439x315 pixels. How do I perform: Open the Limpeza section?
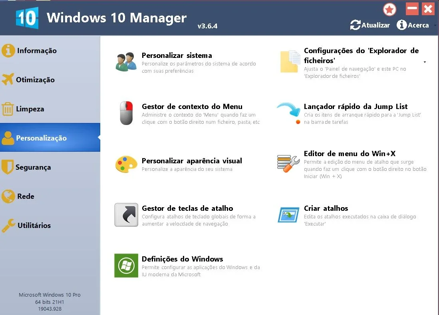point(50,109)
